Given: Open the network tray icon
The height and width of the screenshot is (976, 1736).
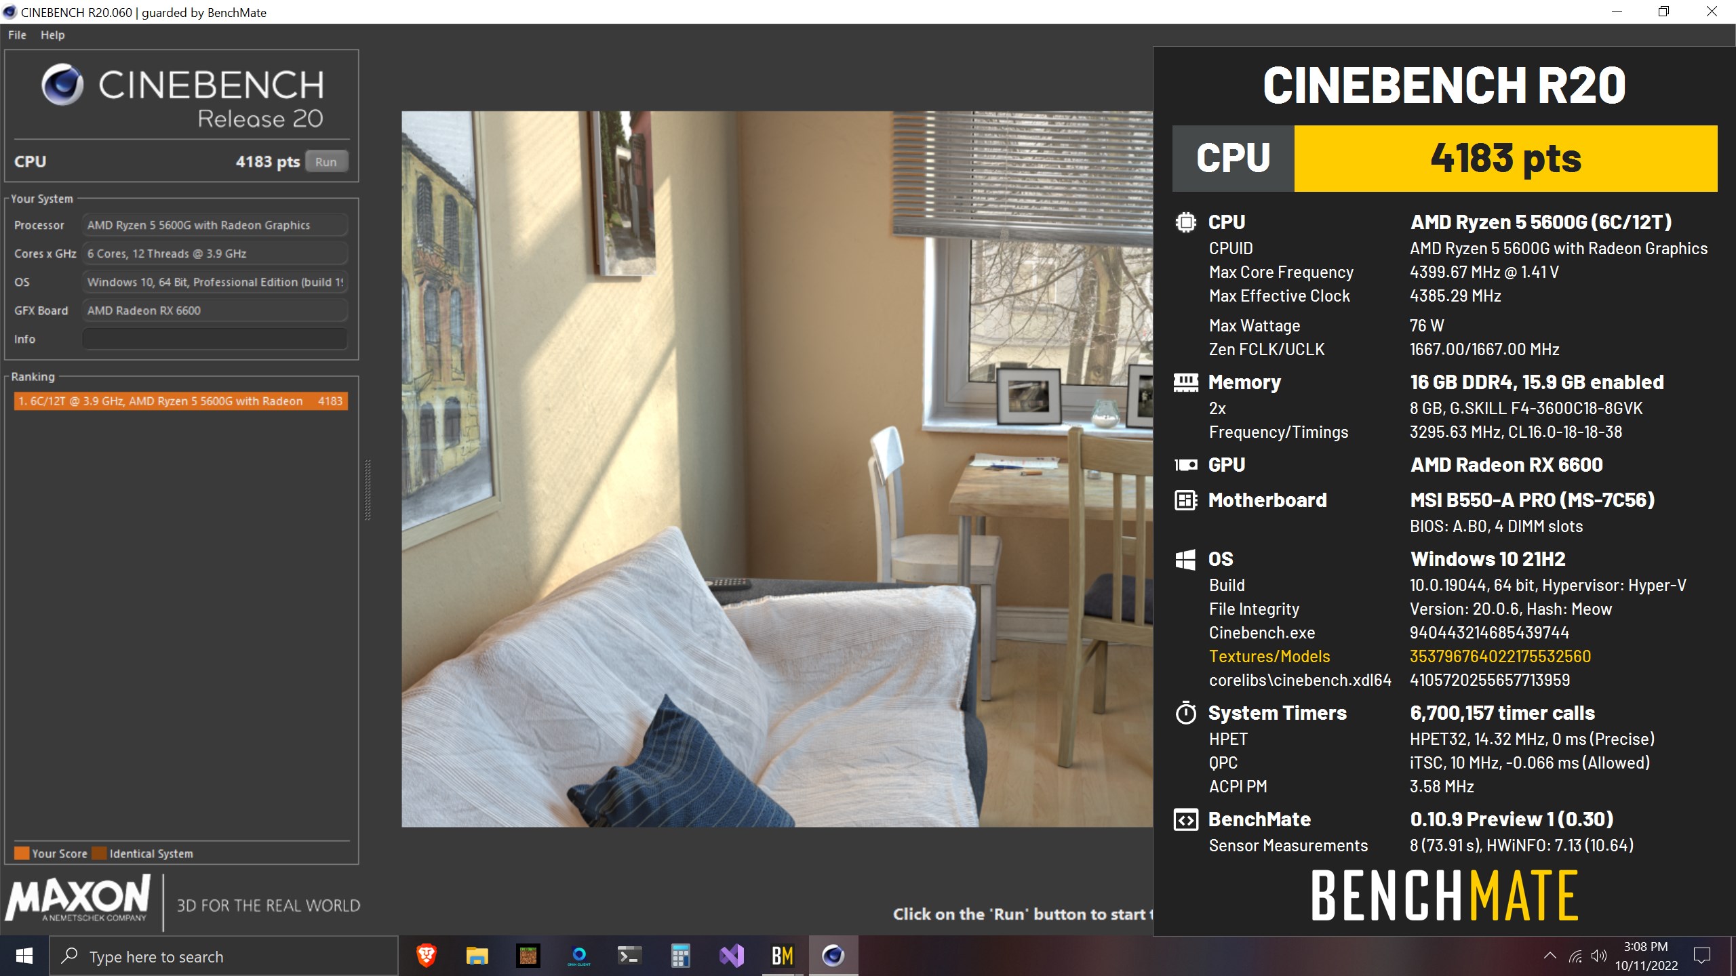Looking at the screenshot, I should tap(1576, 956).
